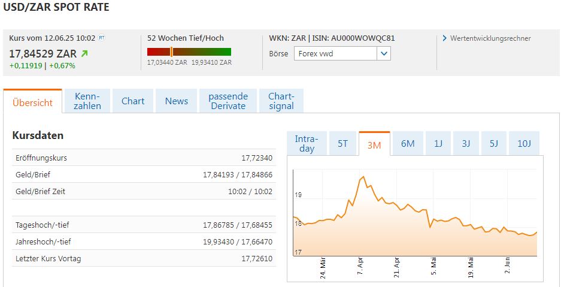Select the Intraday chart range
Screen dimensions: 564x287
(307, 143)
